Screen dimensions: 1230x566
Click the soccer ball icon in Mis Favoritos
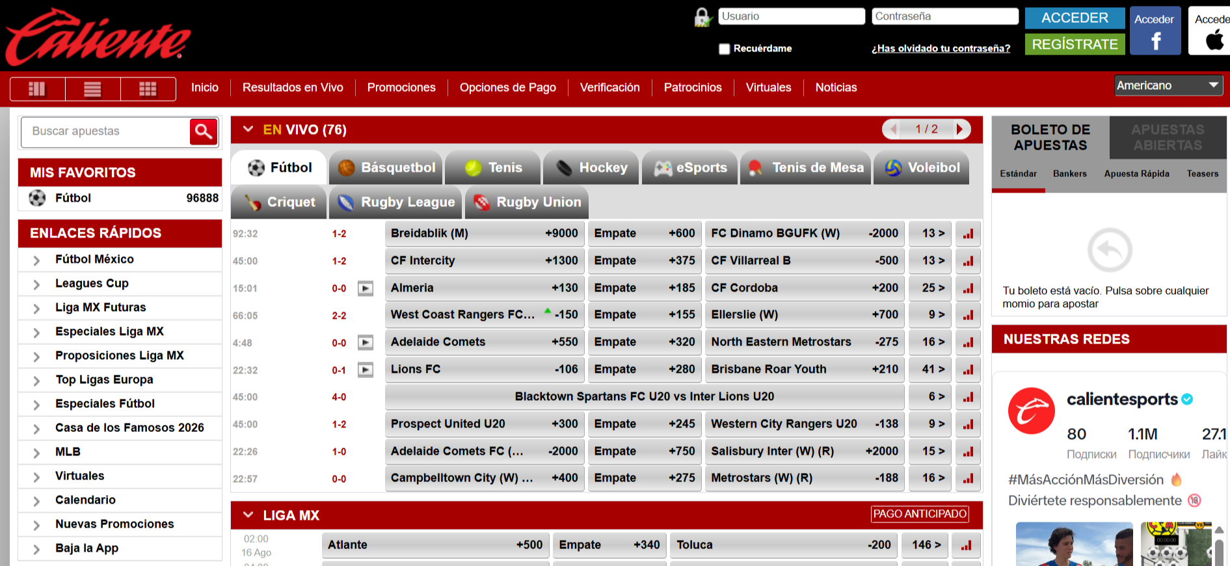point(37,198)
